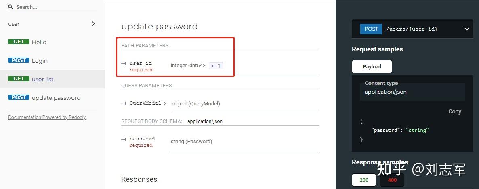Show the 400 response sample
Image resolution: width=479 pixels, height=189 pixels.
point(392,180)
